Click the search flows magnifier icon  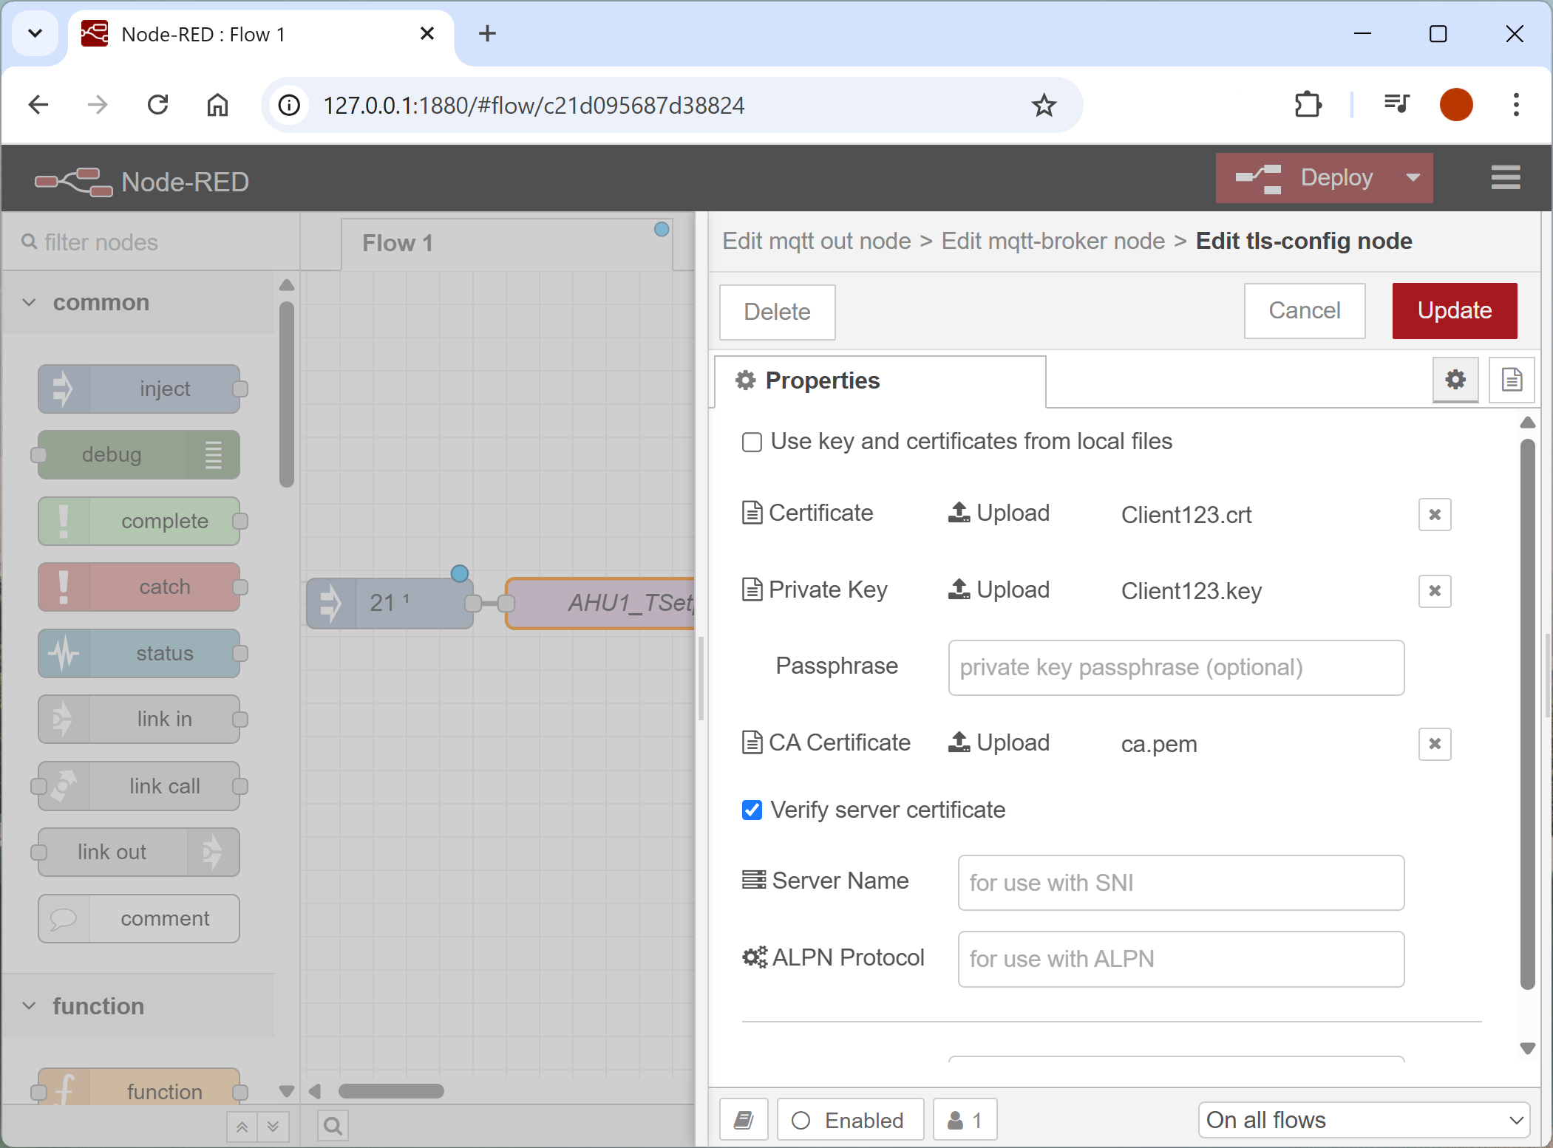coord(333,1126)
